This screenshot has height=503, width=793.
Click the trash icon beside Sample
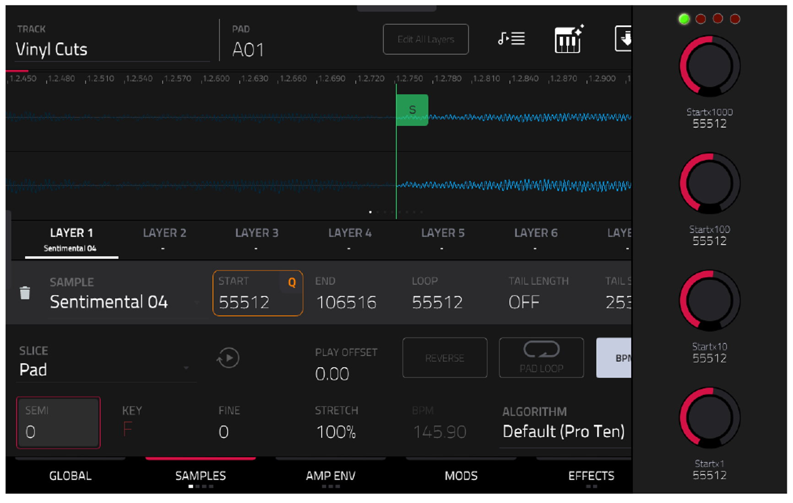point(25,293)
